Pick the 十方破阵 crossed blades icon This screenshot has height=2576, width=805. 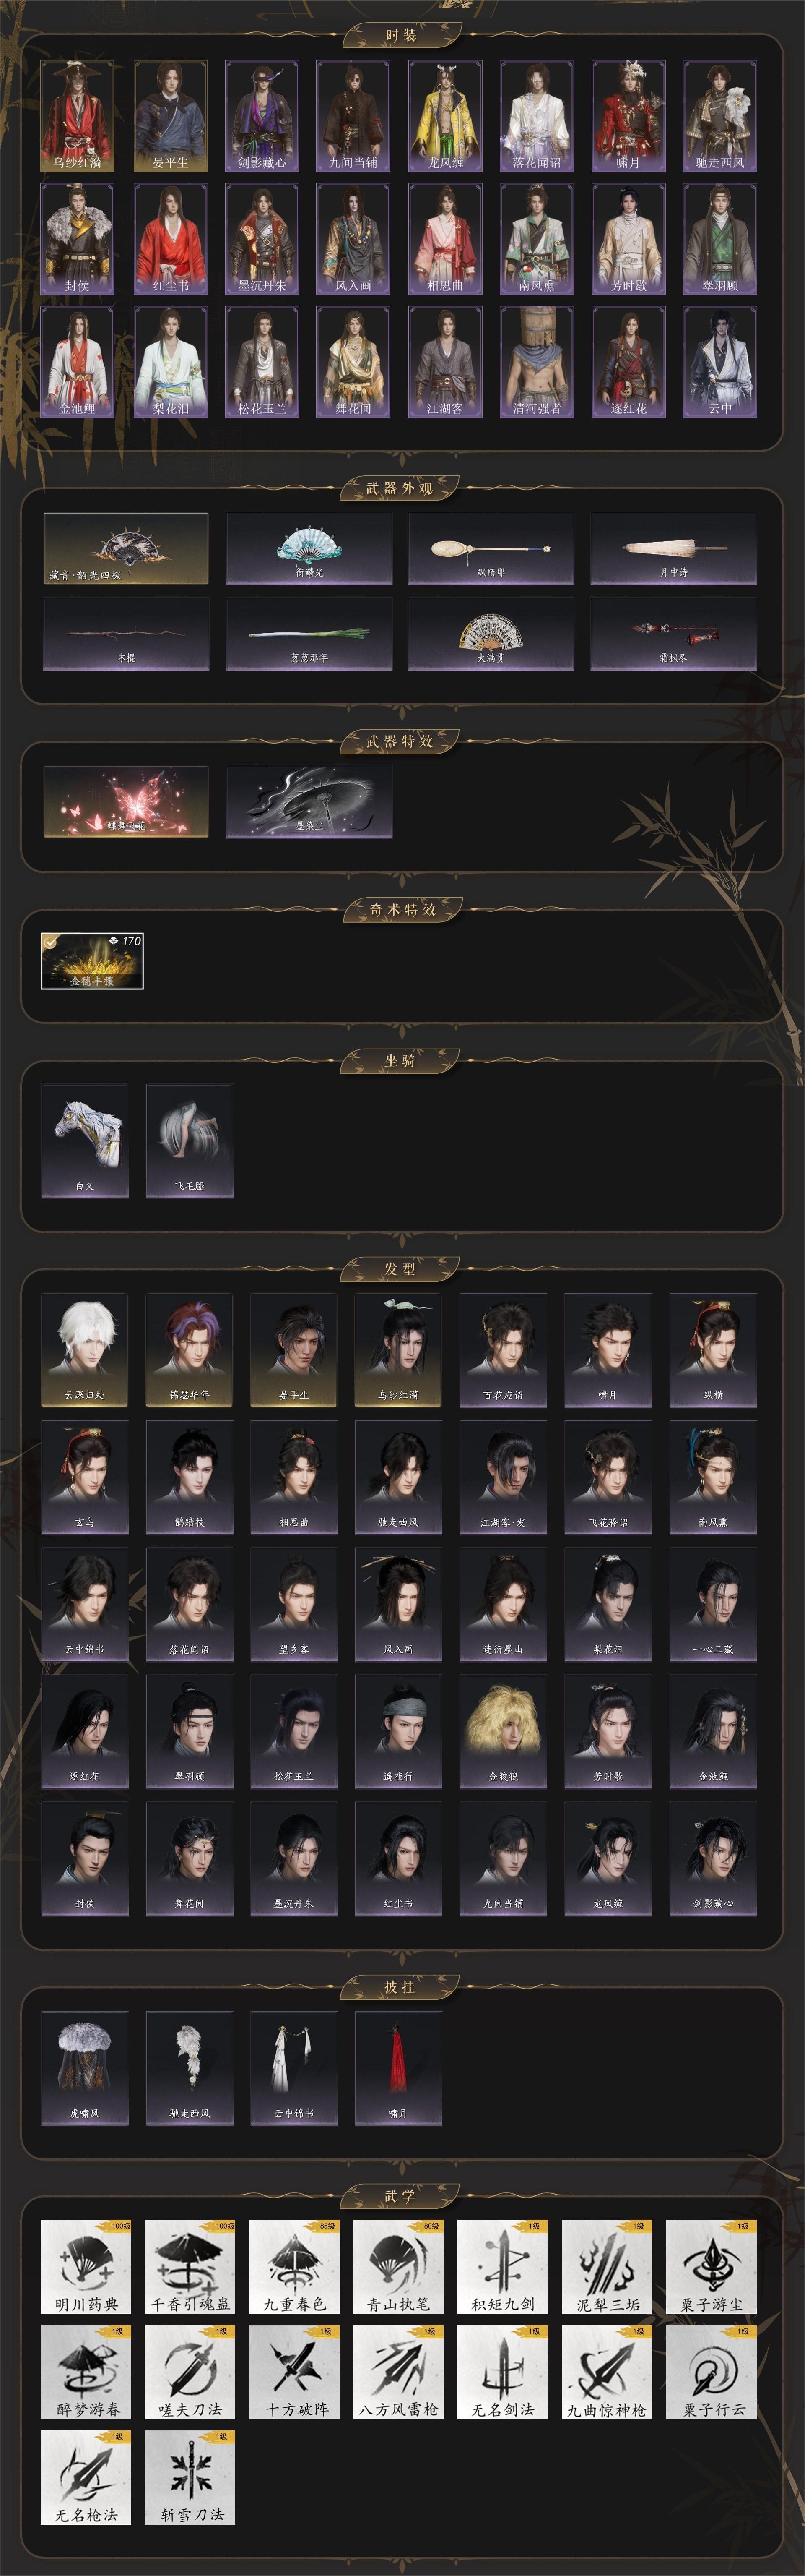coord(293,2372)
